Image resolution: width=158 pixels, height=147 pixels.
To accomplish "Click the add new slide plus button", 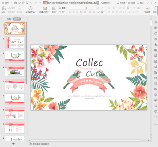I will [13, 143].
